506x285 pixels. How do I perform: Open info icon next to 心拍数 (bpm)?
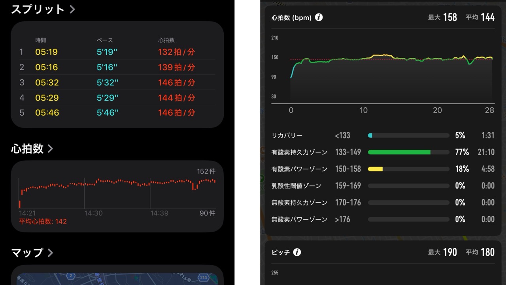click(x=319, y=17)
